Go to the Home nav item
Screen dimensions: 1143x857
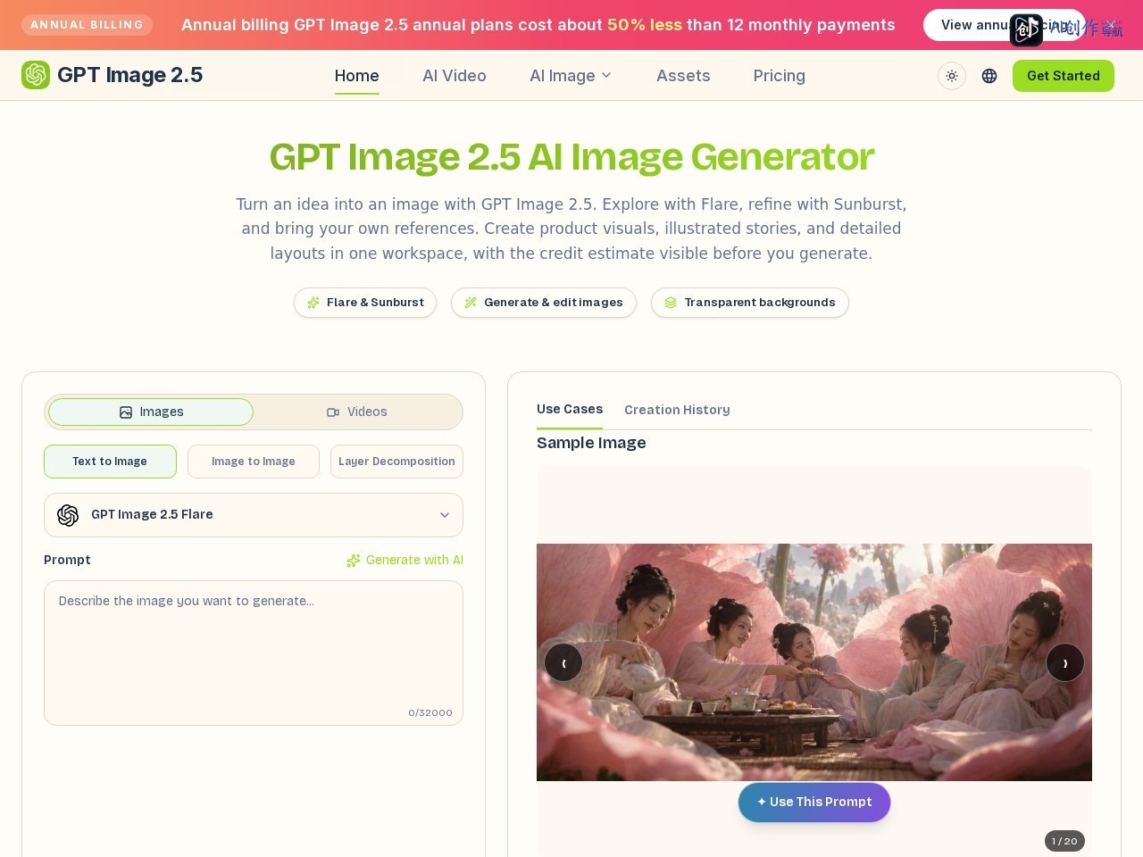pos(357,76)
